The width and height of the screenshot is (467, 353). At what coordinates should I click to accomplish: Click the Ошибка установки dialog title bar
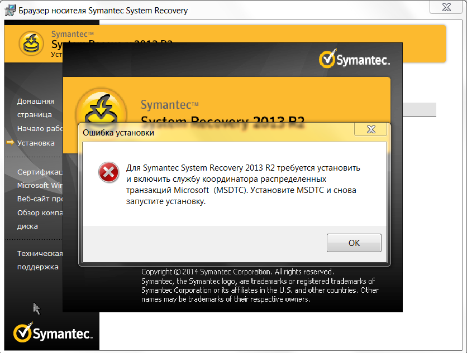[x=212, y=133]
